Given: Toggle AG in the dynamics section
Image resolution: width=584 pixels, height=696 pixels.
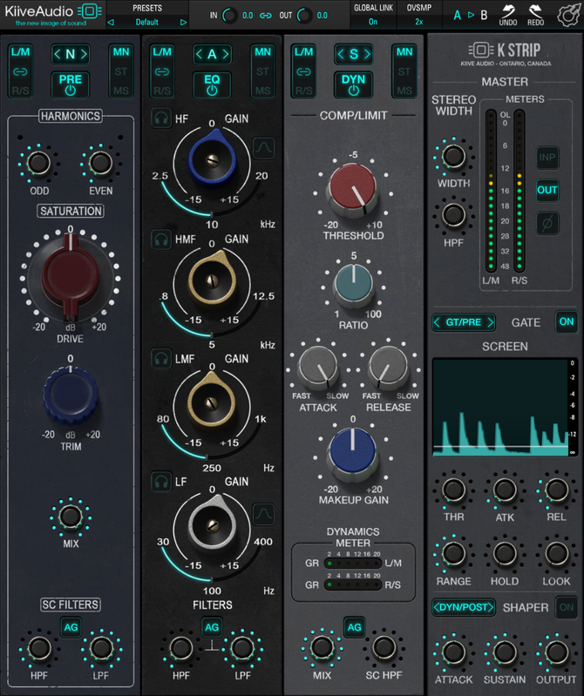Looking at the screenshot, I should pos(354,627).
